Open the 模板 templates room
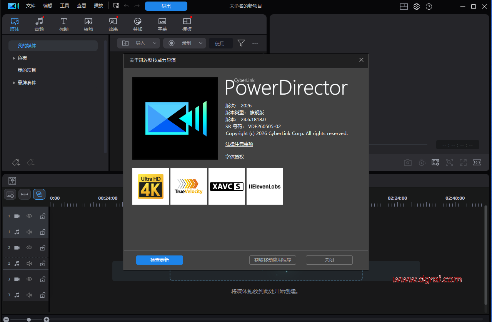Image resolution: width=492 pixels, height=322 pixels. pyautogui.click(x=187, y=25)
